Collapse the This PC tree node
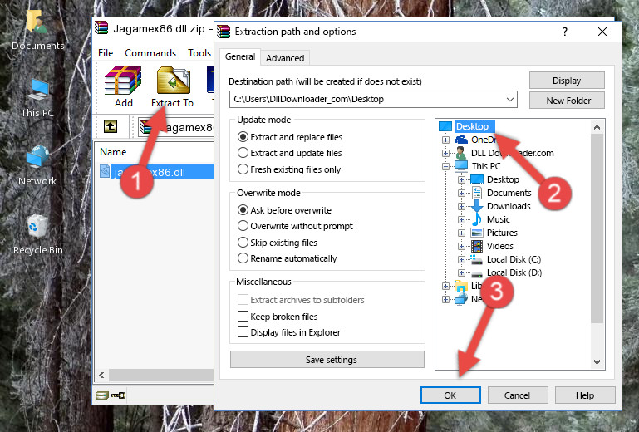 click(x=446, y=166)
